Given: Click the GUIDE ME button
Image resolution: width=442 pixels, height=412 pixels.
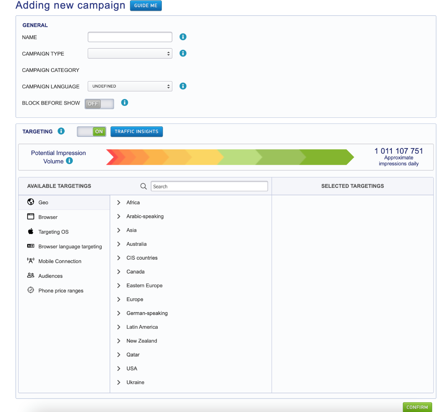Looking at the screenshot, I should pos(146,6).
